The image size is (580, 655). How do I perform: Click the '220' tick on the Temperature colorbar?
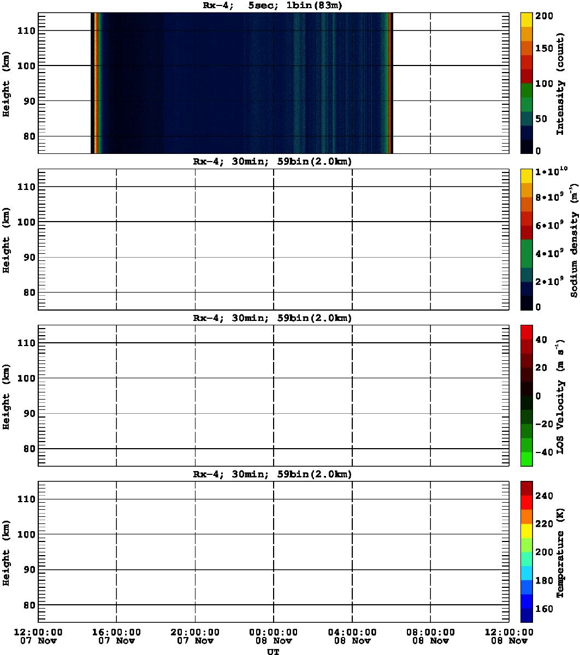pos(544,524)
